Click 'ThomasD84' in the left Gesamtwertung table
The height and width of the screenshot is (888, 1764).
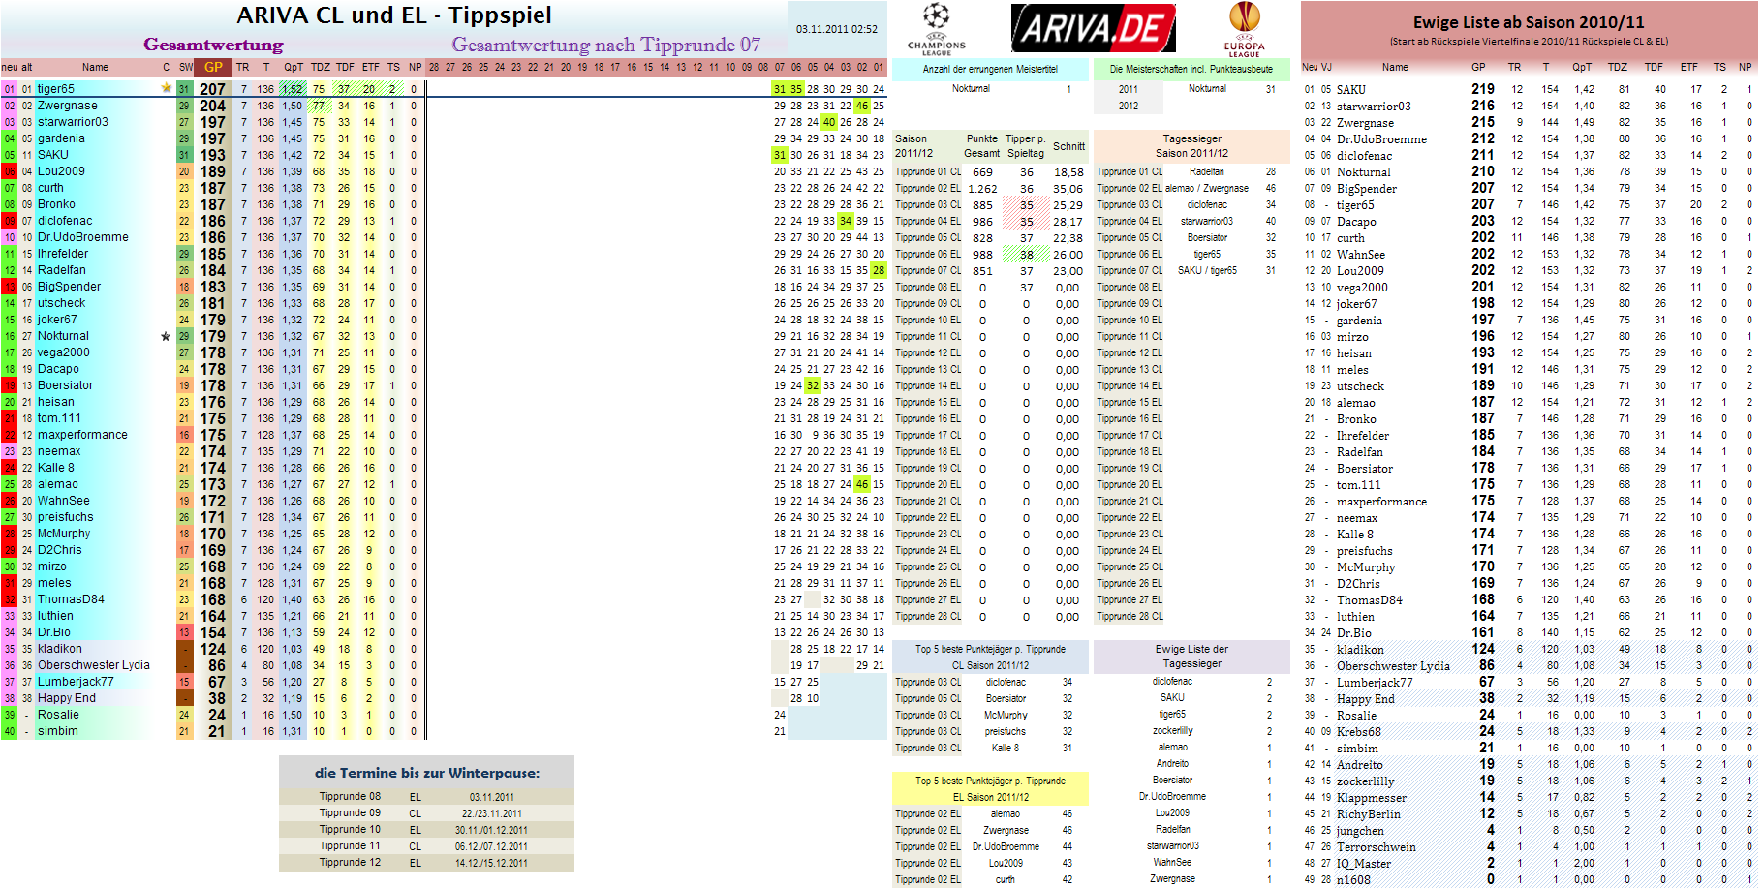point(71,599)
